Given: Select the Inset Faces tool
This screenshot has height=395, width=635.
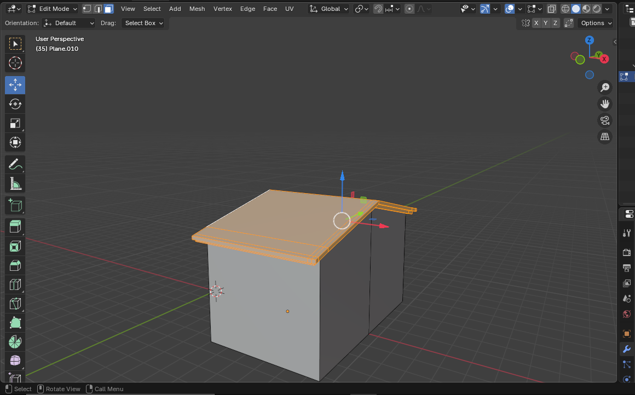Looking at the screenshot, I should point(15,246).
